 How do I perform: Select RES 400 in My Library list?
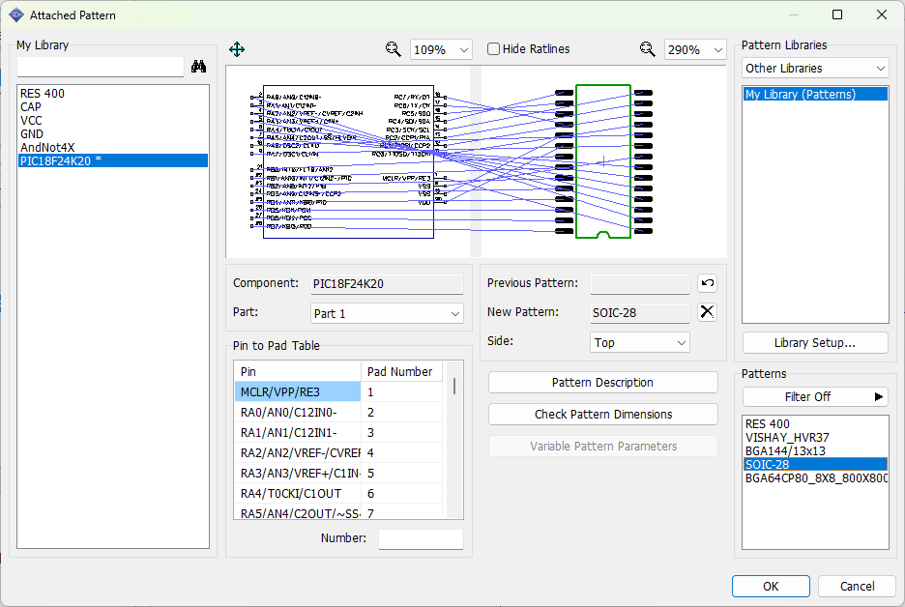113,94
